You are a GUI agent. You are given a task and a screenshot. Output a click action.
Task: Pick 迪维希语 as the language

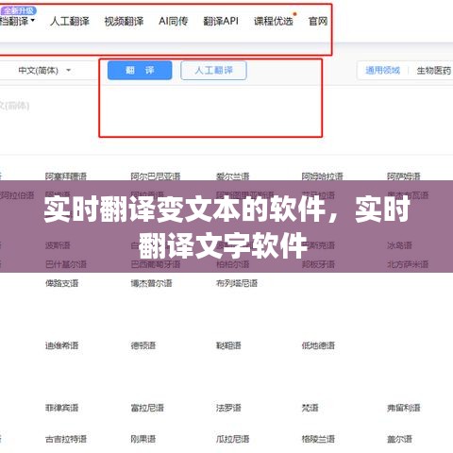point(62,345)
